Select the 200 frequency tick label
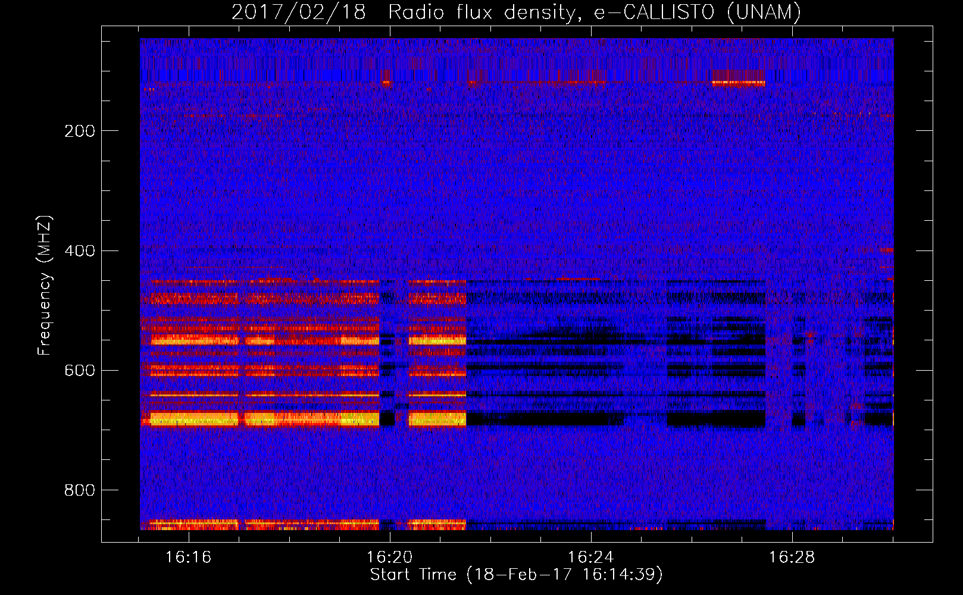The height and width of the screenshot is (595, 963). pos(80,131)
